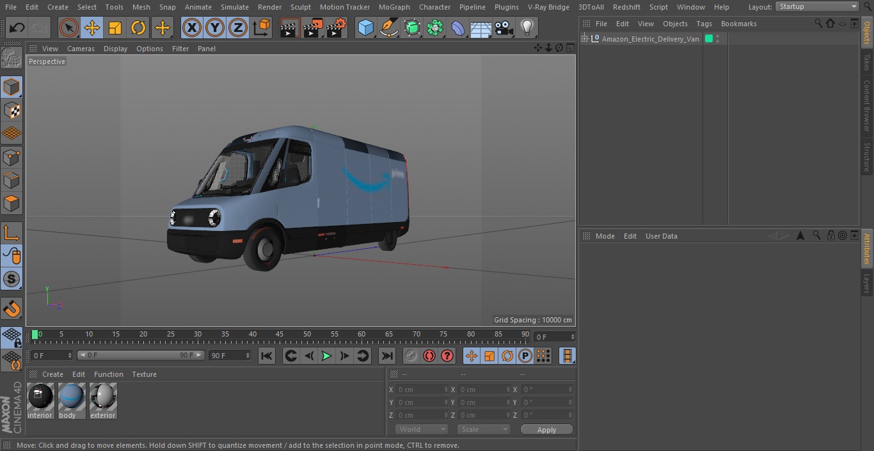Image resolution: width=874 pixels, height=451 pixels.
Task: Open the World coordinate system dropdown
Action: (x=421, y=429)
